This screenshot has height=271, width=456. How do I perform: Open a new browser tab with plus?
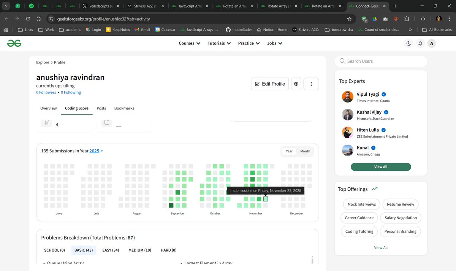(x=395, y=6)
